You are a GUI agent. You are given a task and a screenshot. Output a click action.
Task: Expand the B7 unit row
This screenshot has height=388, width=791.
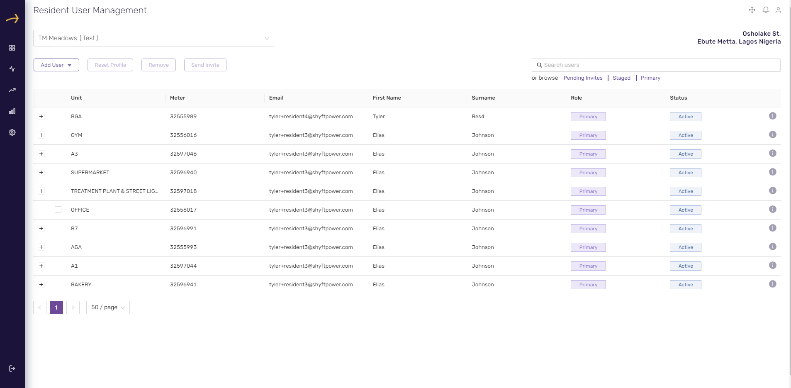pos(41,229)
